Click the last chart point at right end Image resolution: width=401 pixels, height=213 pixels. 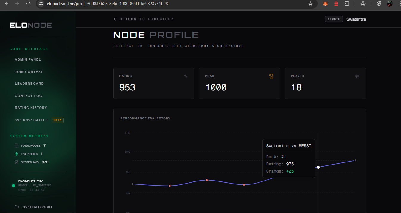point(355,160)
